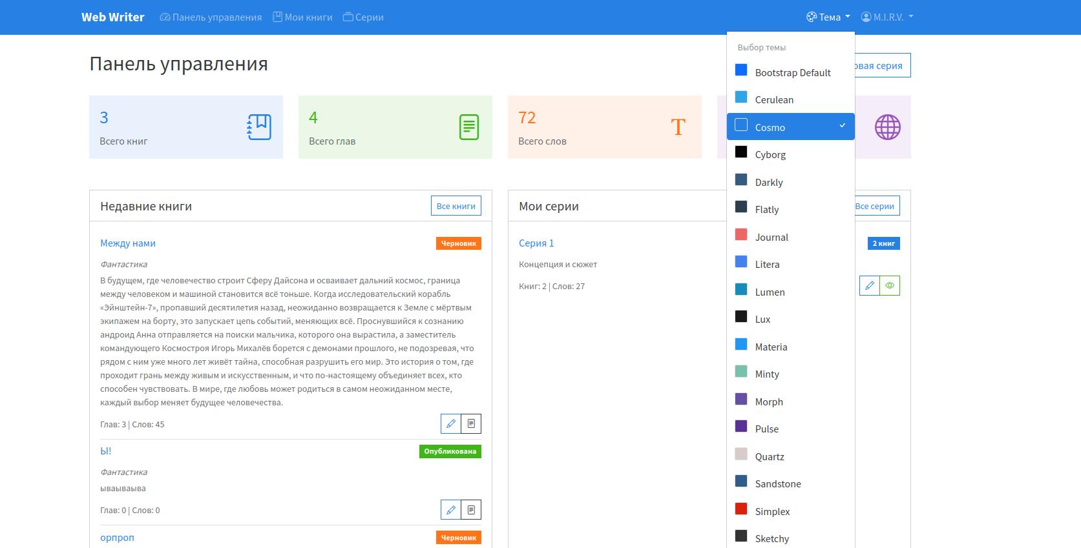The image size is (1081, 548).
Task: Click the red Simplex theme color swatch
Action: click(x=741, y=509)
